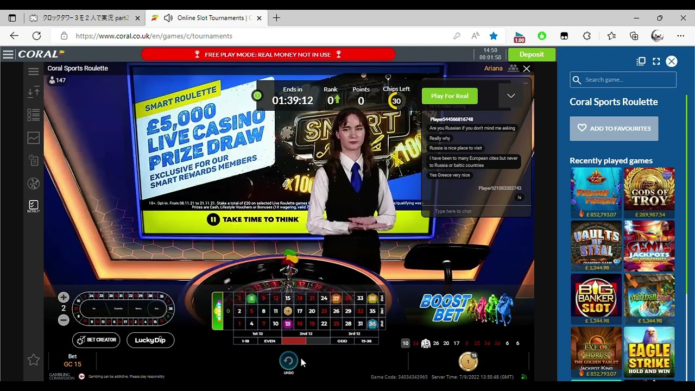Click the browser address bar URL
Image resolution: width=695 pixels, height=391 pixels.
pos(154,36)
